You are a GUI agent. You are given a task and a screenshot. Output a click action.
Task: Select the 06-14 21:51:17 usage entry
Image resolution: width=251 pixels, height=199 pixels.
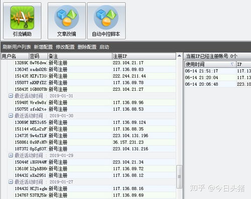(218, 71)
